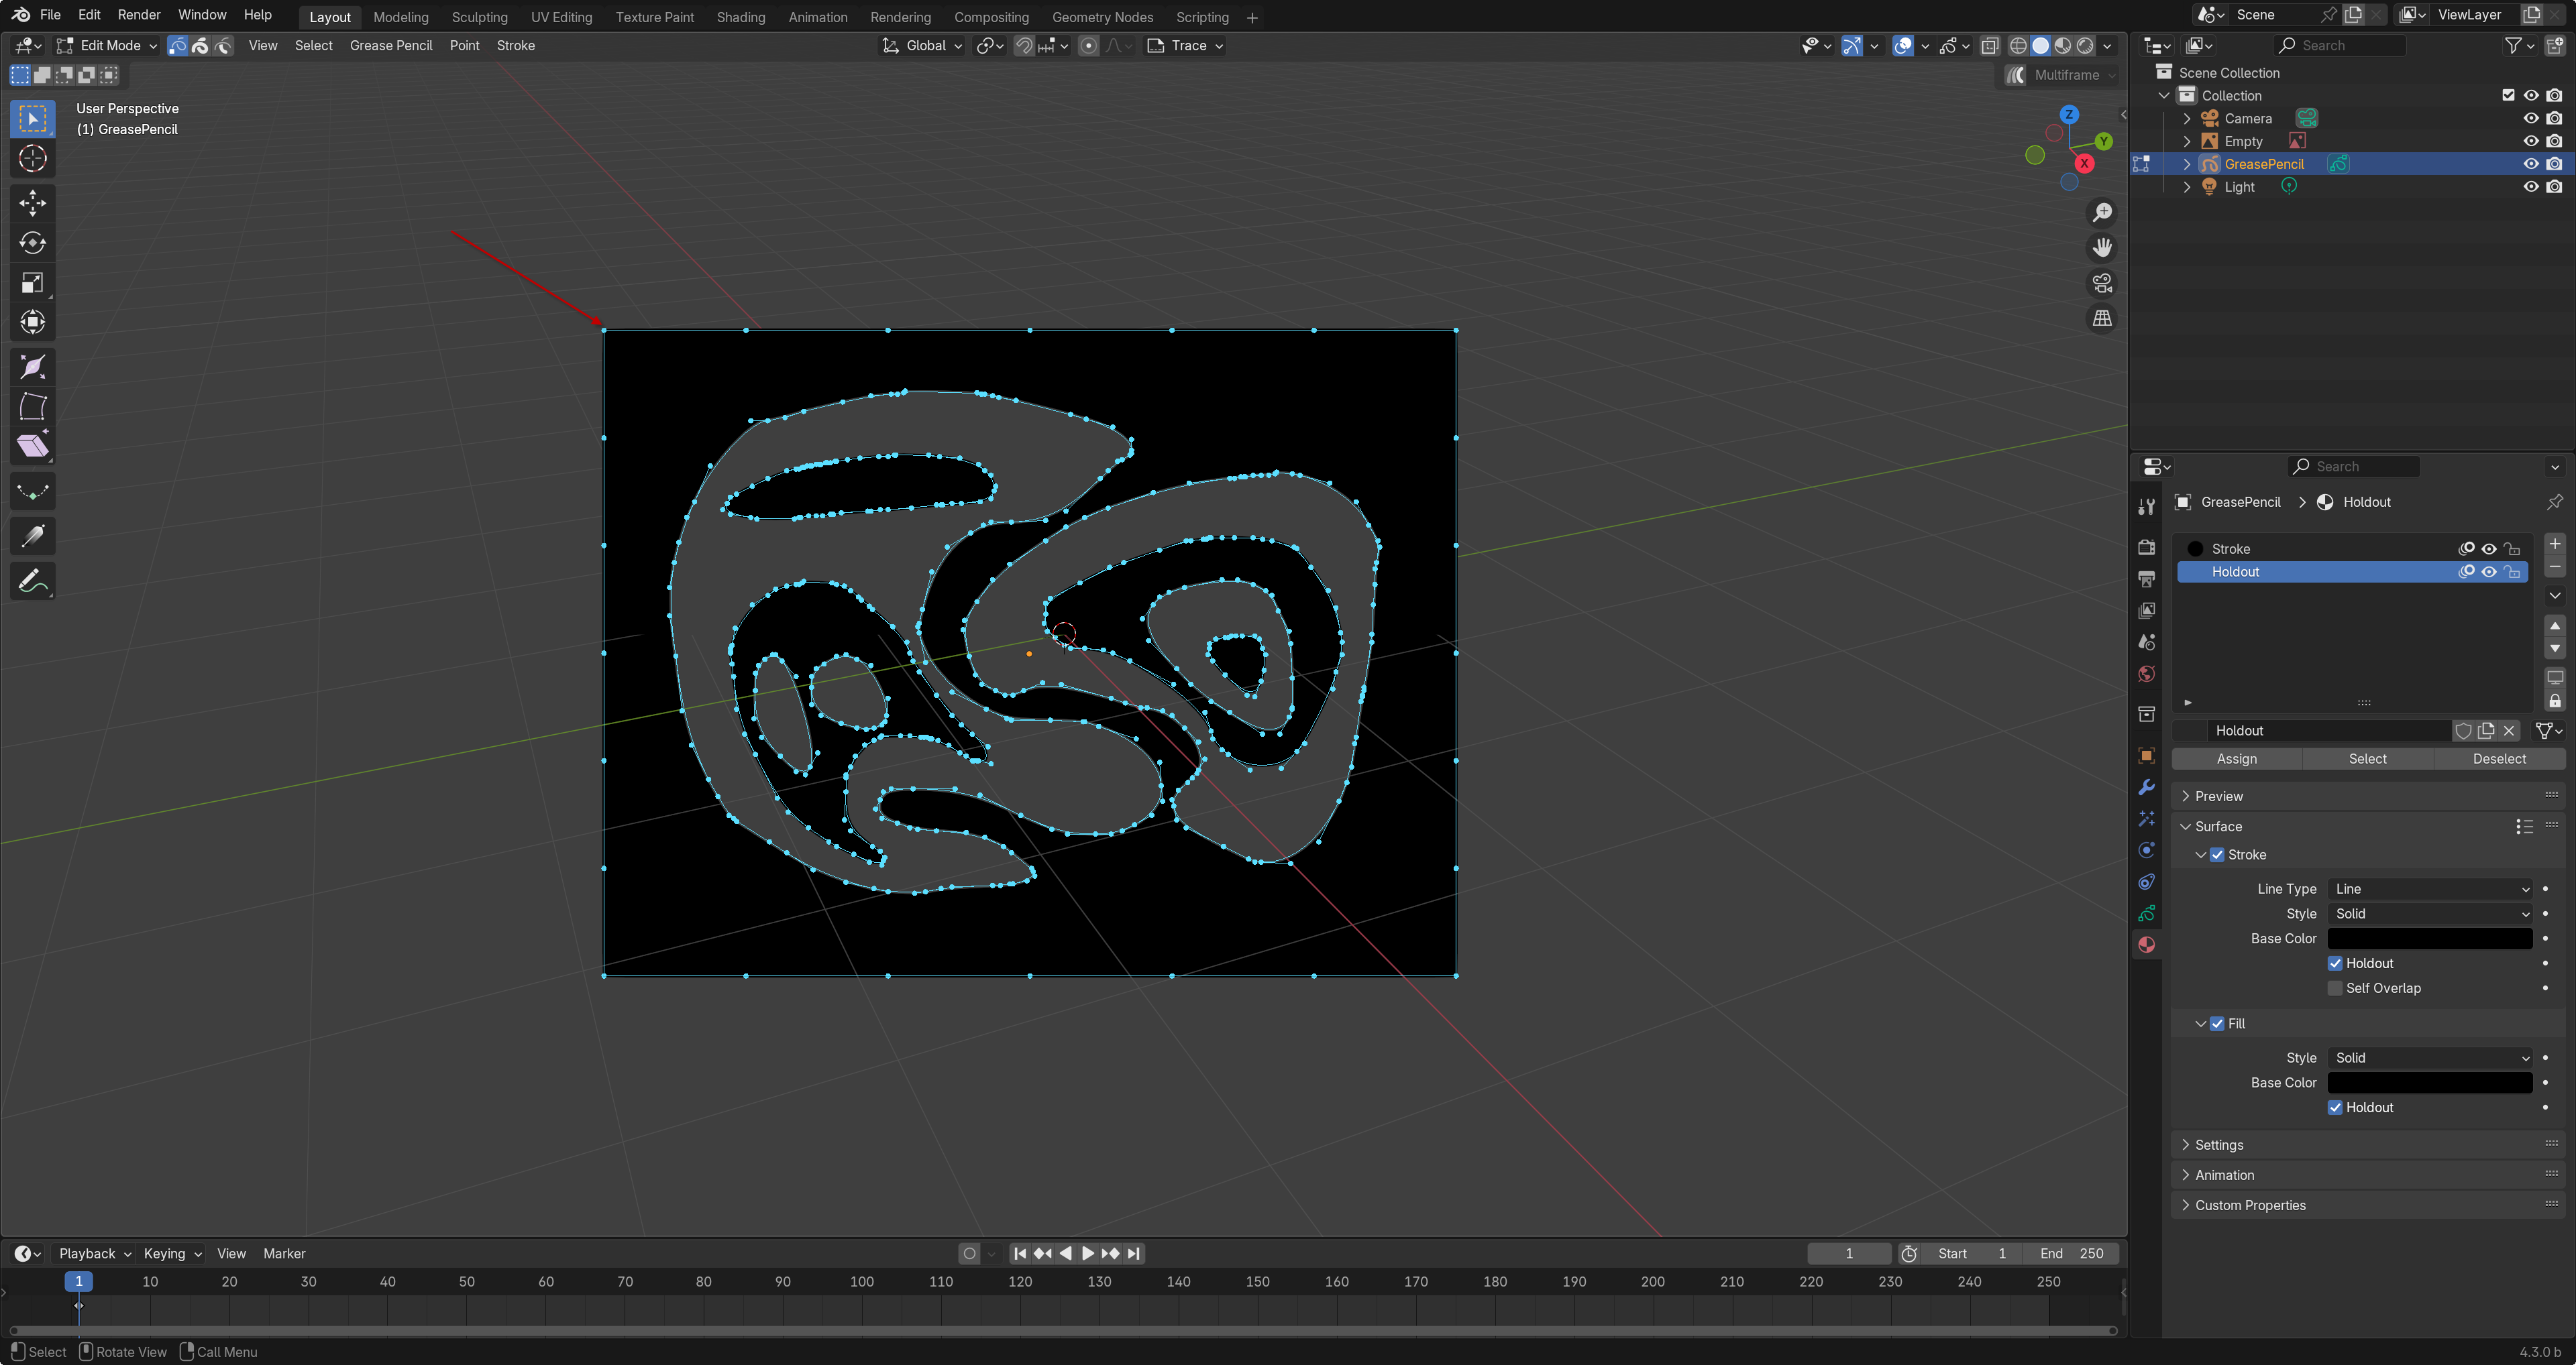Open Stroke Base Color swatch
Image resolution: width=2576 pixels, height=1365 pixels.
2430,939
